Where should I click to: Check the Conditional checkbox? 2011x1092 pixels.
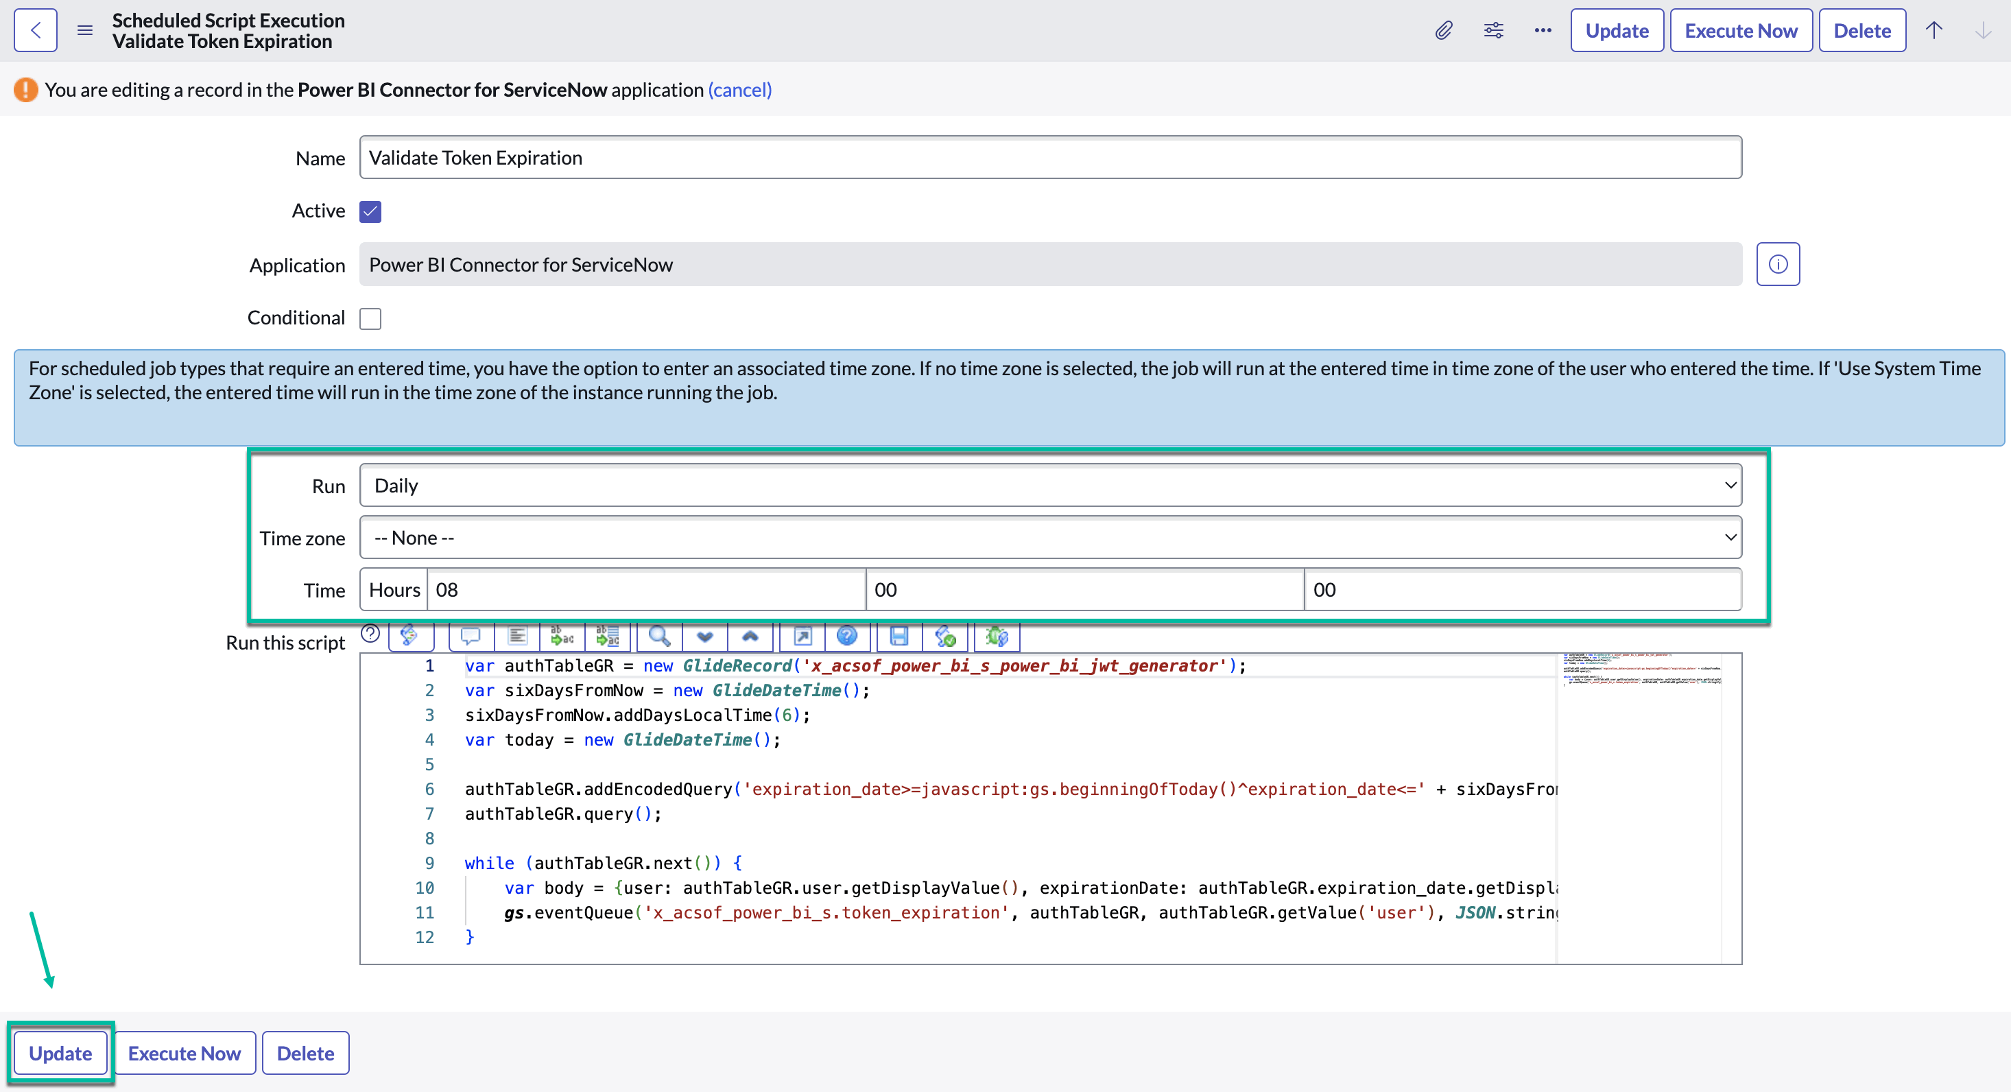tap(370, 318)
